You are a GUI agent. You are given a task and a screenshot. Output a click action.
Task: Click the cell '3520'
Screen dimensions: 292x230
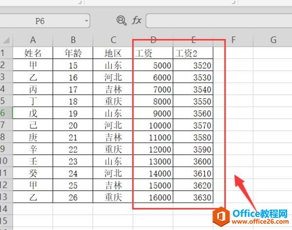pos(193,65)
